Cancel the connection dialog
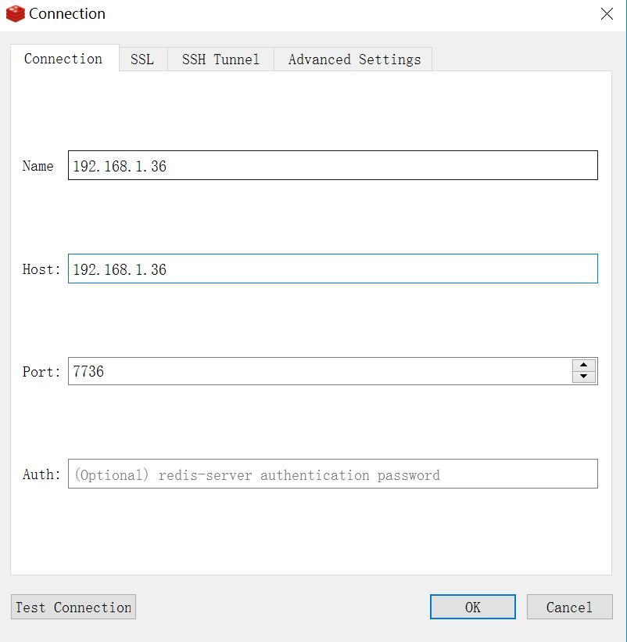627x642 pixels. (569, 607)
